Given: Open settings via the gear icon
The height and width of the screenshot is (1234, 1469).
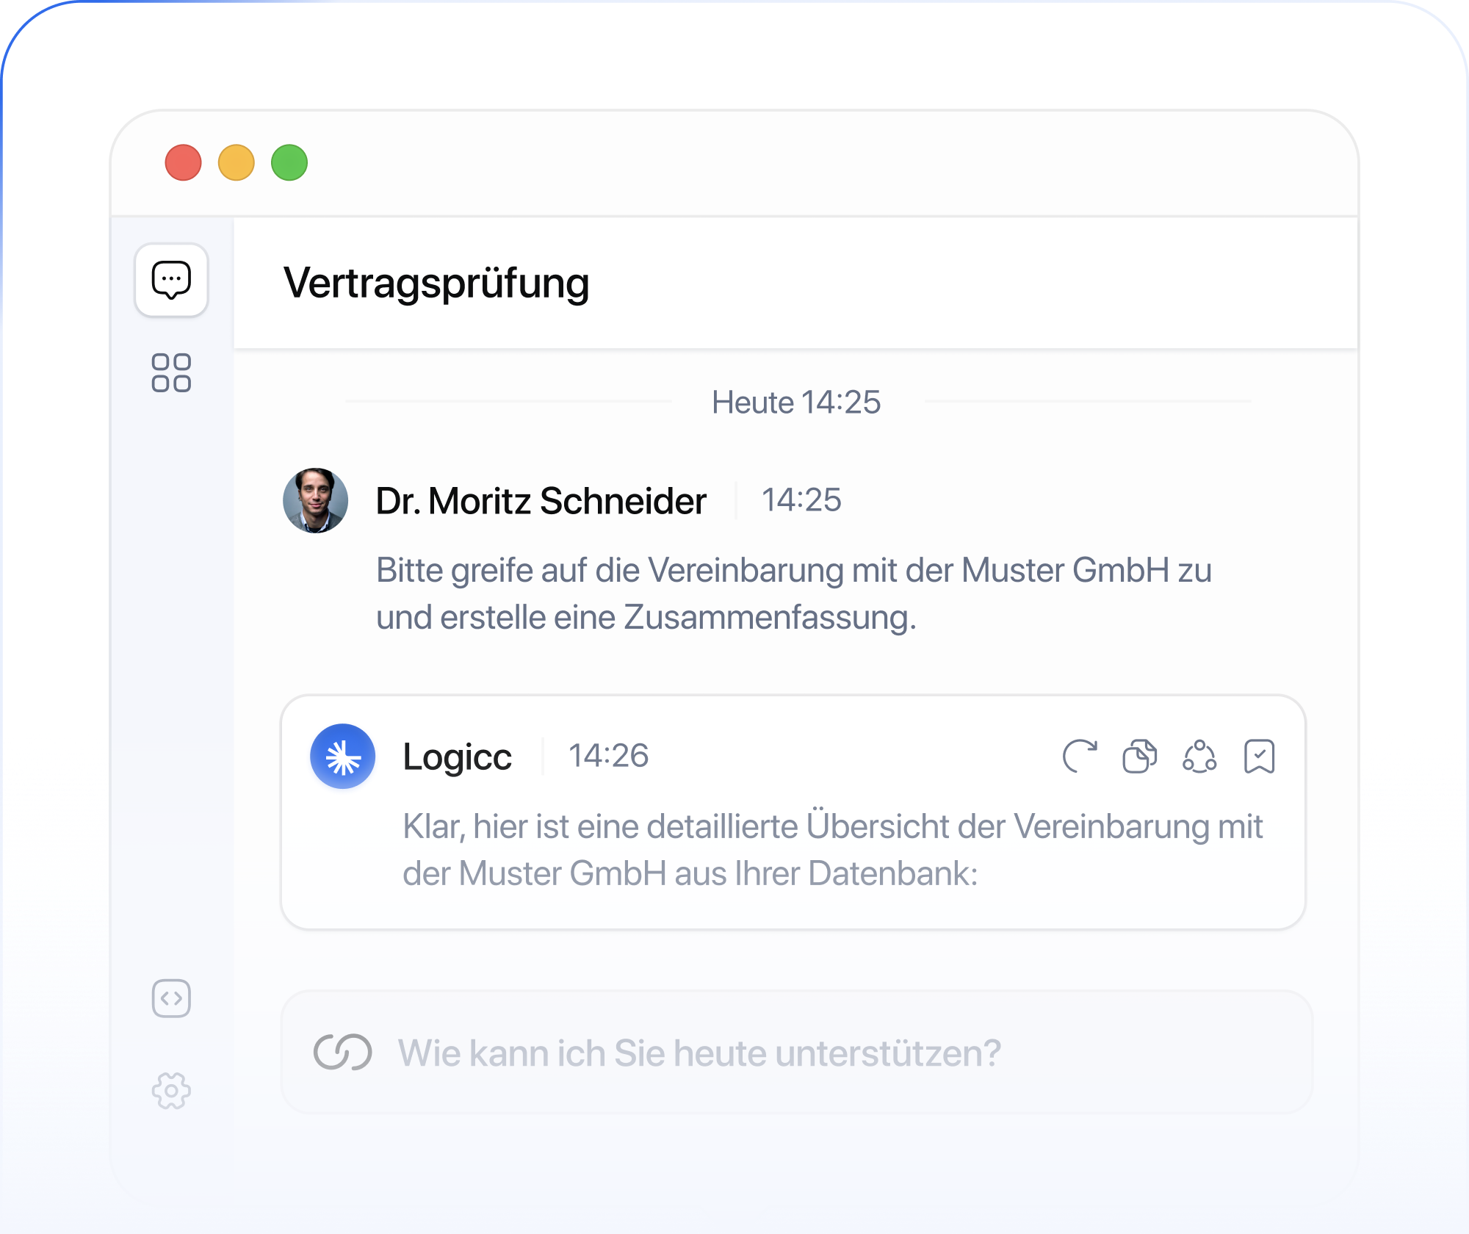Looking at the screenshot, I should click(171, 1091).
